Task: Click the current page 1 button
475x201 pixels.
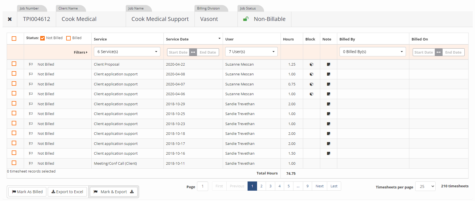Action: point(252,186)
